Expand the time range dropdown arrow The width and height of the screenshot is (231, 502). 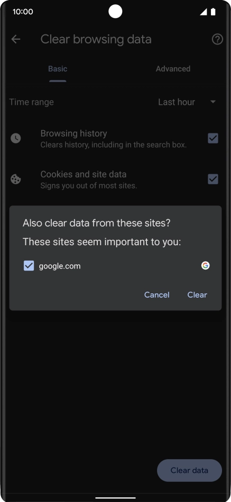(213, 102)
